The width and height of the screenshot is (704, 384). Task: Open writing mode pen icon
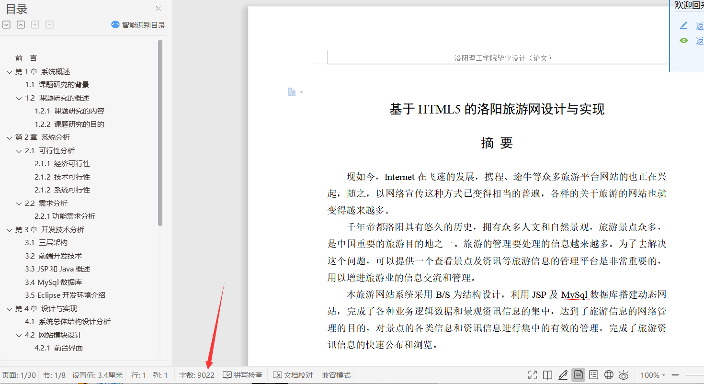(563, 375)
